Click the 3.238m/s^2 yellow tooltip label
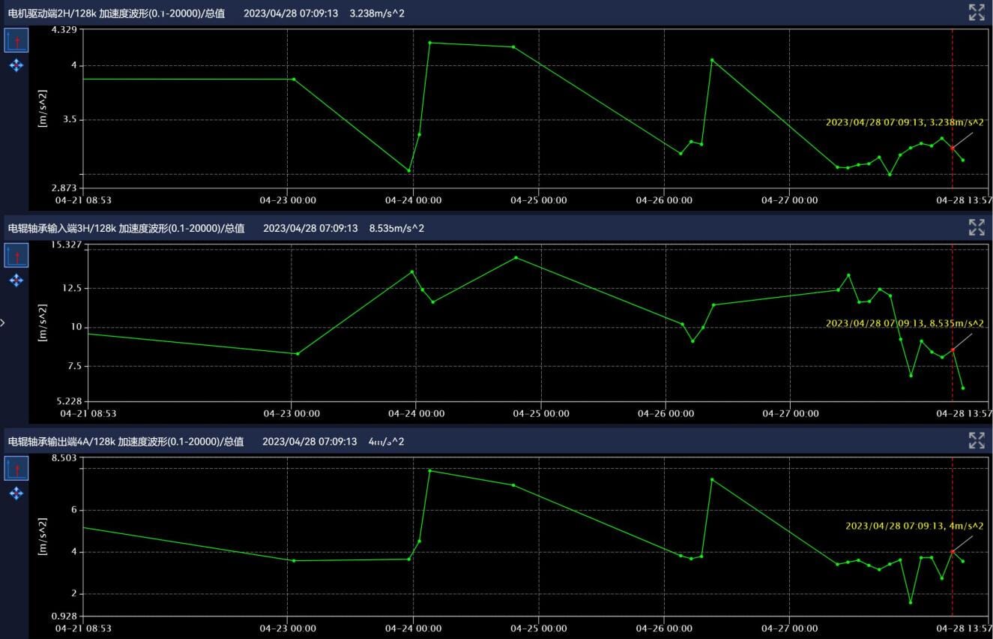 click(x=904, y=122)
